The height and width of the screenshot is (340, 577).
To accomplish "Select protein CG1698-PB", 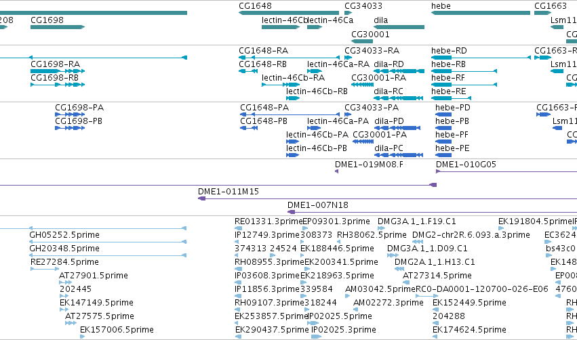I will click(x=70, y=128).
